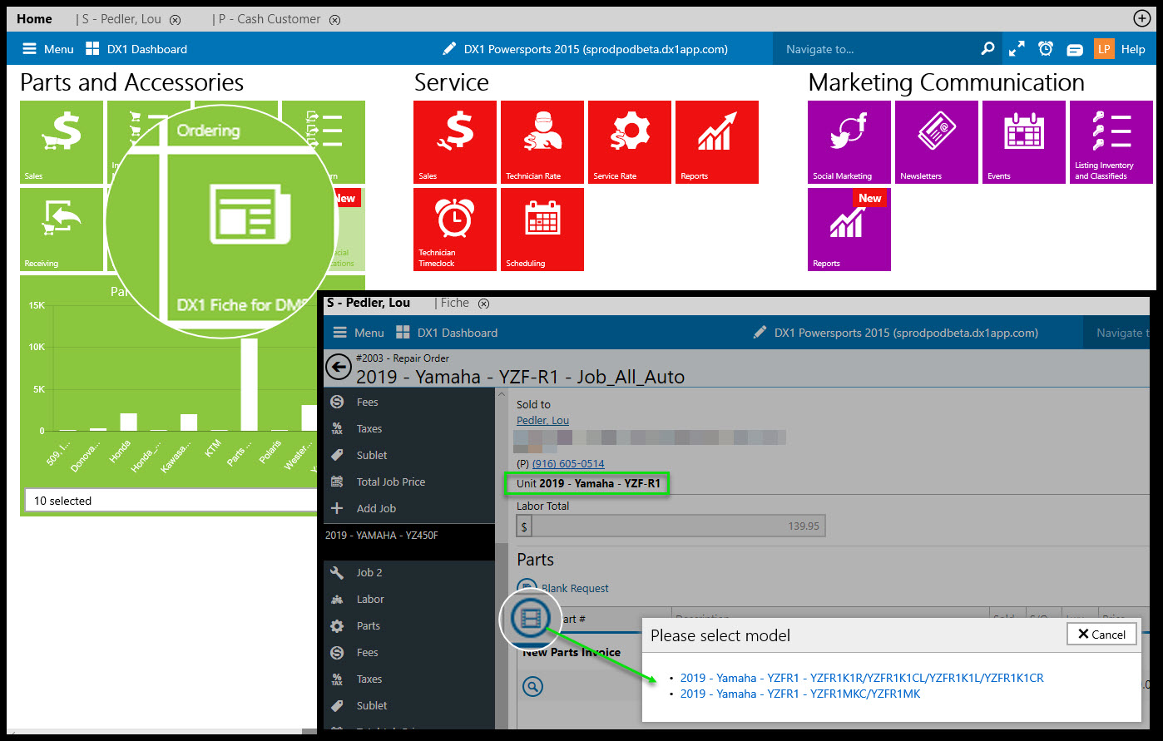The image size is (1163, 741).
Task: Open the Newsletters tile
Action: coord(937,142)
